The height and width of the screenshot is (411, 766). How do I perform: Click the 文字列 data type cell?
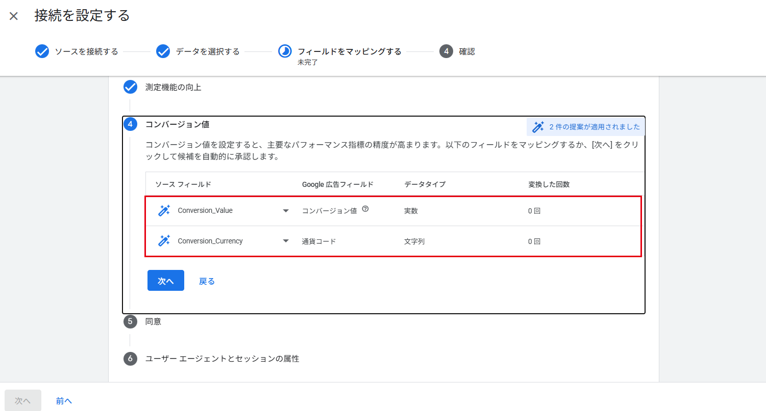414,241
